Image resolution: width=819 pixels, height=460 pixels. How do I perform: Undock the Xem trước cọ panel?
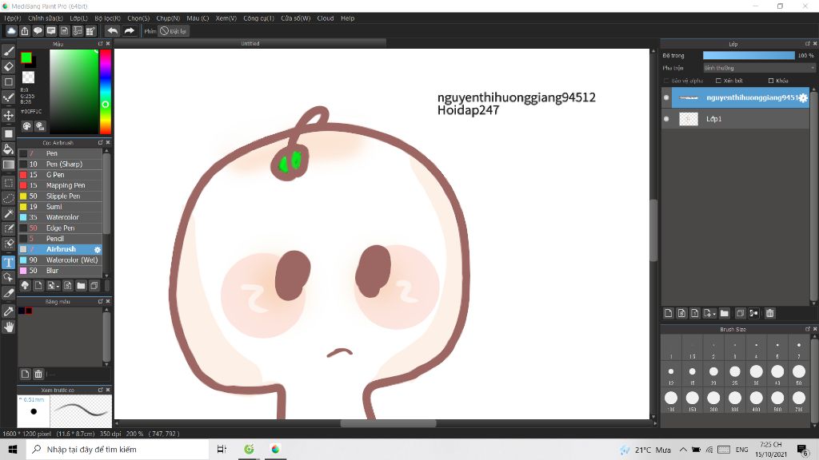(x=100, y=390)
